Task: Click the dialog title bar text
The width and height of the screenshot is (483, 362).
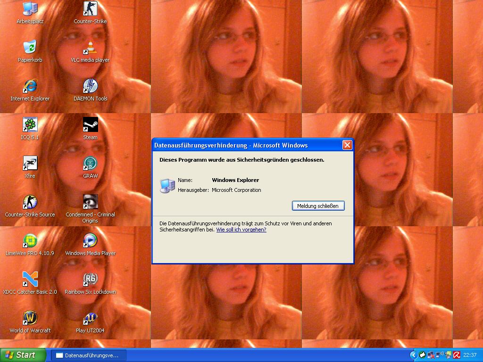Action: pyautogui.click(x=231, y=145)
